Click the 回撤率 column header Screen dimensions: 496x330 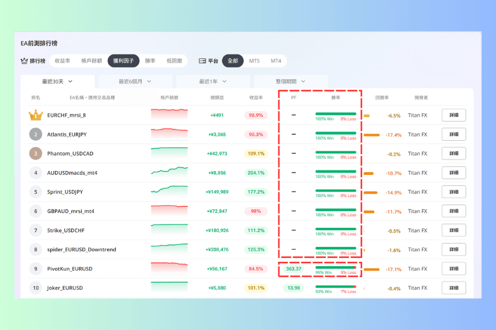(382, 97)
